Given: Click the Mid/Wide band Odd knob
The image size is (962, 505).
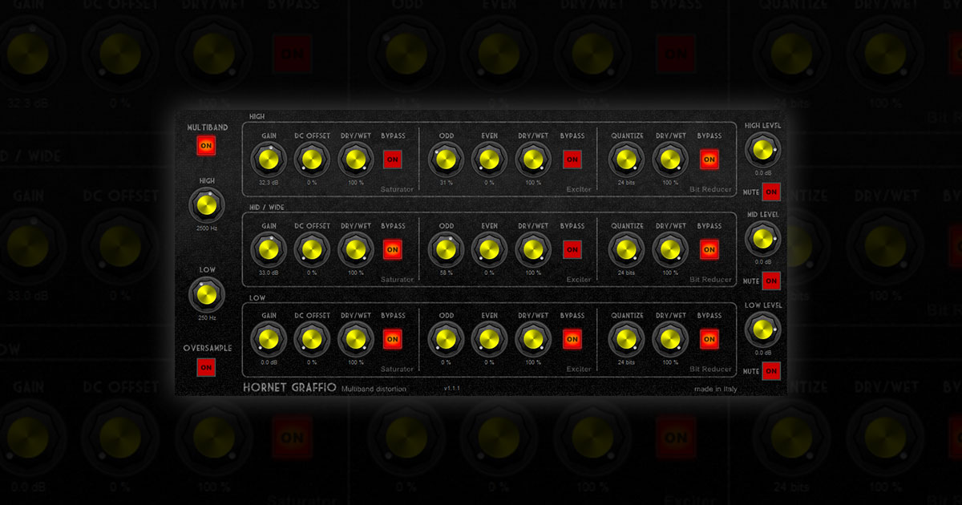Looking at the screenshot, I should (446, 249).
